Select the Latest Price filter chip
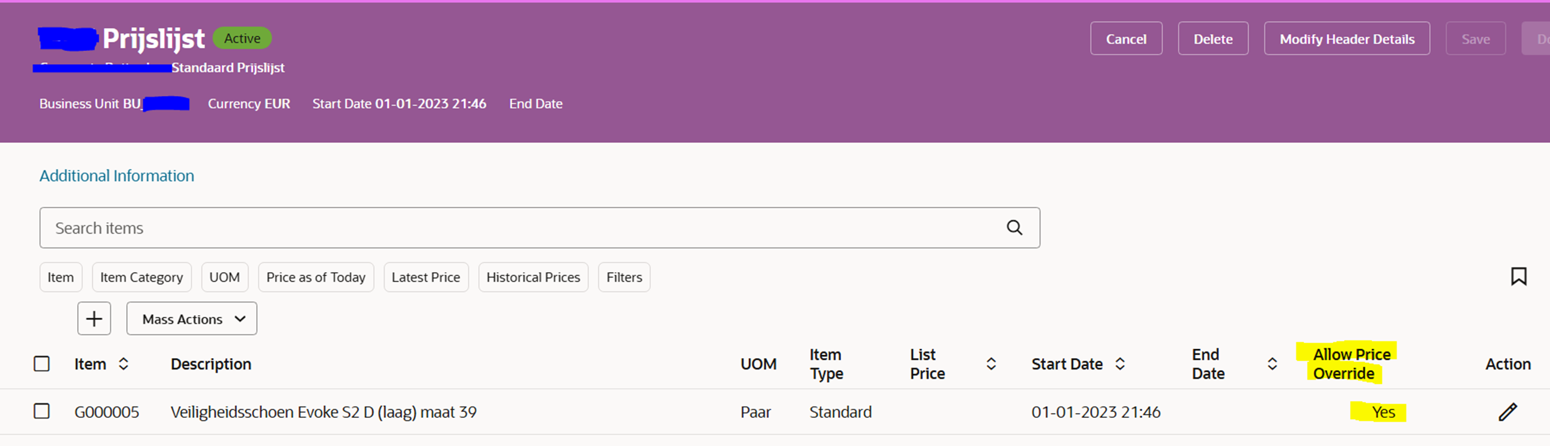Viewport: 1550px width, 446px height. click(425, 277)
